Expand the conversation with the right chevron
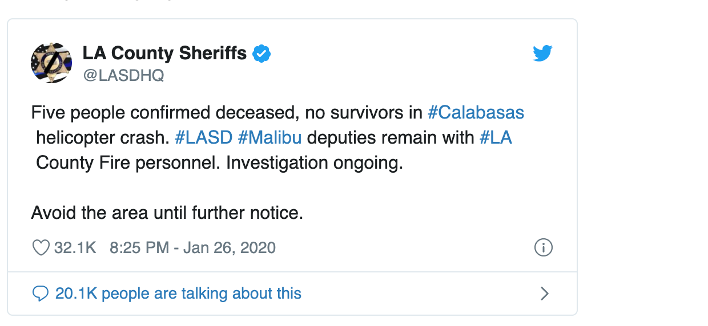This screenshot has width=708, height=326. pyautogui.click(x=544, y=294)
